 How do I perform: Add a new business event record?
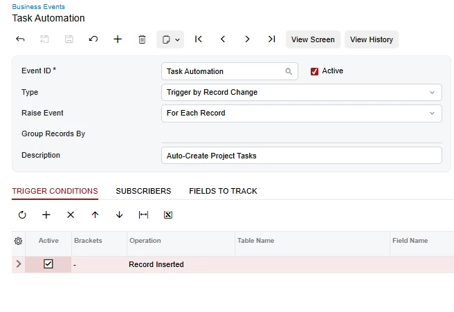(118, 39)
